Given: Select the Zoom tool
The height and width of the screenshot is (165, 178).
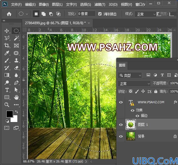Looking at the screenshot, I should coord(7,105).
